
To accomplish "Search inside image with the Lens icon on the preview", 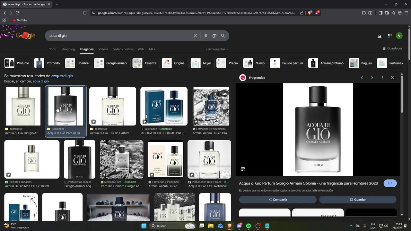I will [243, 169].
